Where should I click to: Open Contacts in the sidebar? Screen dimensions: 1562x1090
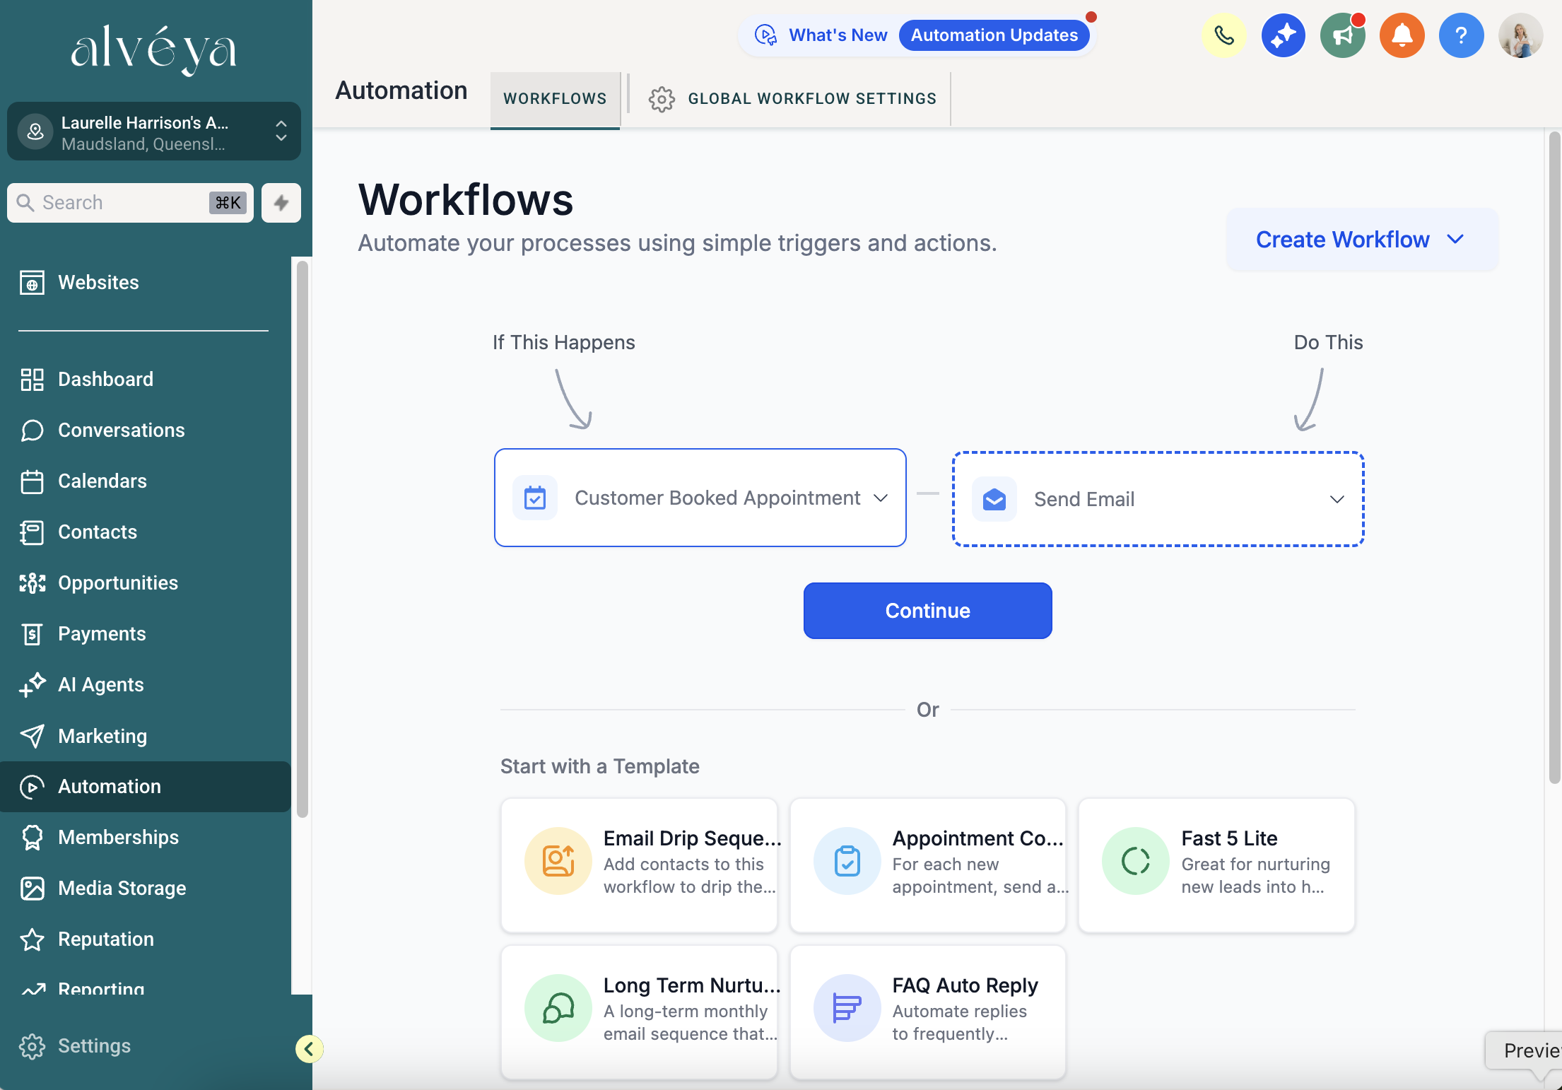click(146, 532)
